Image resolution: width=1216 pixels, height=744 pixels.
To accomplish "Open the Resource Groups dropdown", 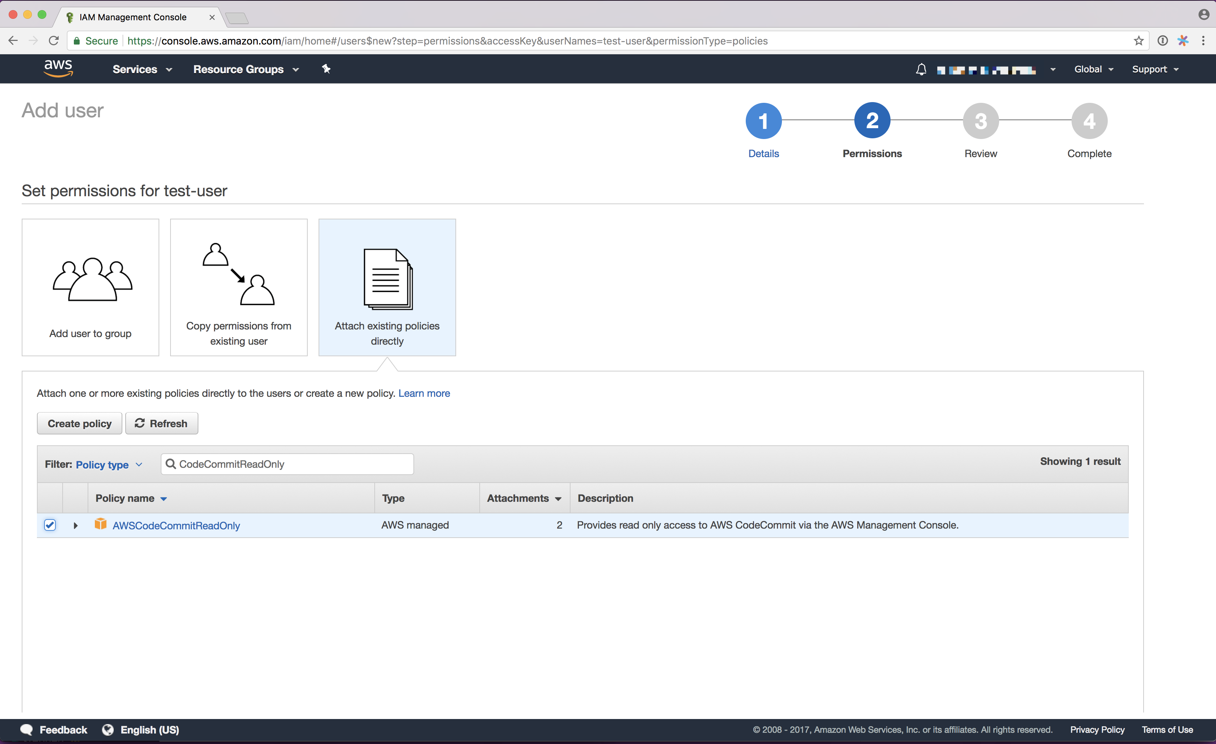I will pyautogui.click(x=246, y=69).
